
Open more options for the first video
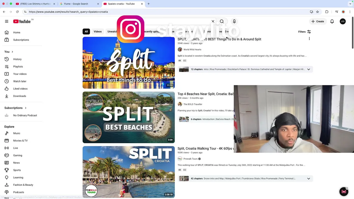(x=309, y=39)
